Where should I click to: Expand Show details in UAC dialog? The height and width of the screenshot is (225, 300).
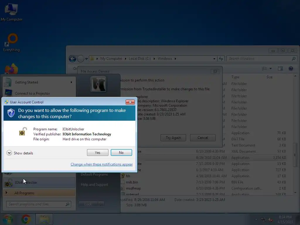coord(20,153)
